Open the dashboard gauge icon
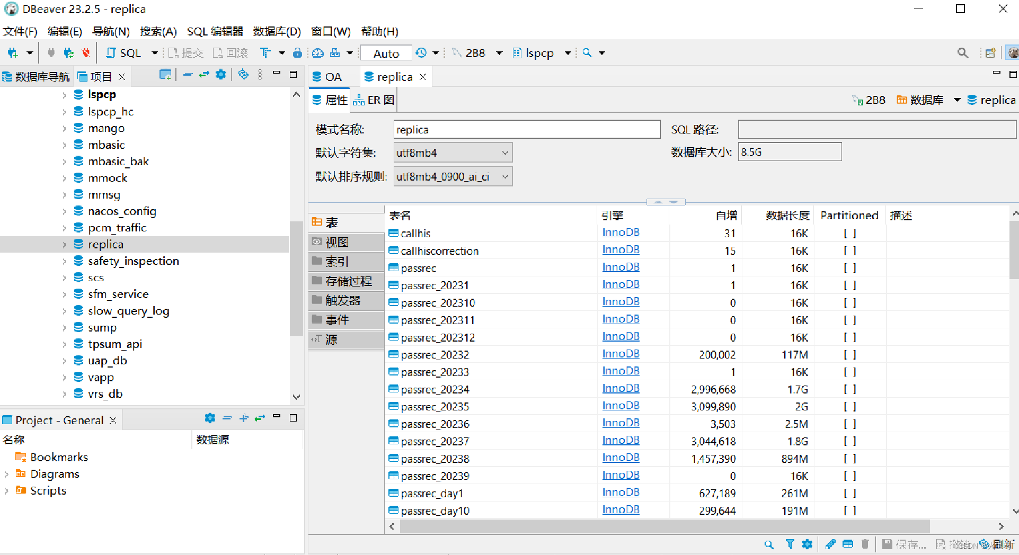 click(317, 53)
